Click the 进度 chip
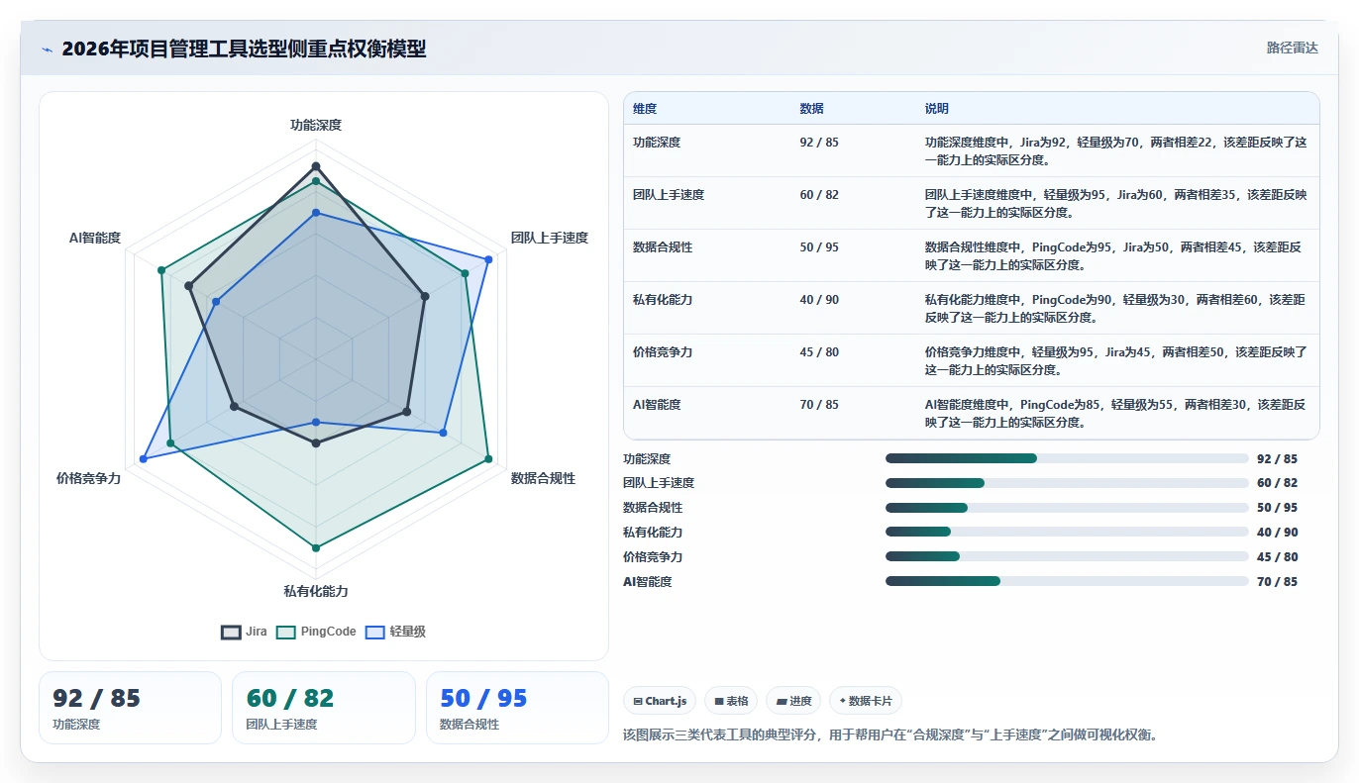 click(794, 701)
